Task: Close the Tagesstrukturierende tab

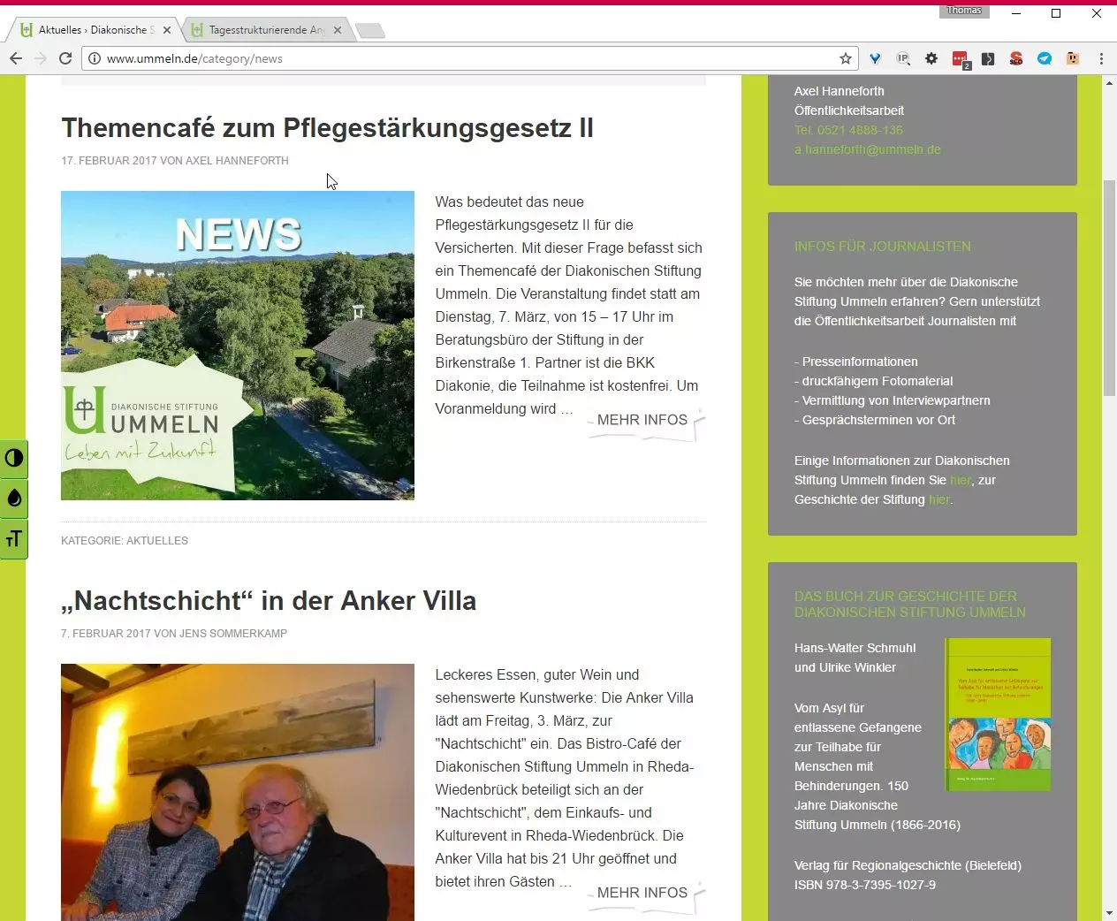Action: [x=338, y=30]
